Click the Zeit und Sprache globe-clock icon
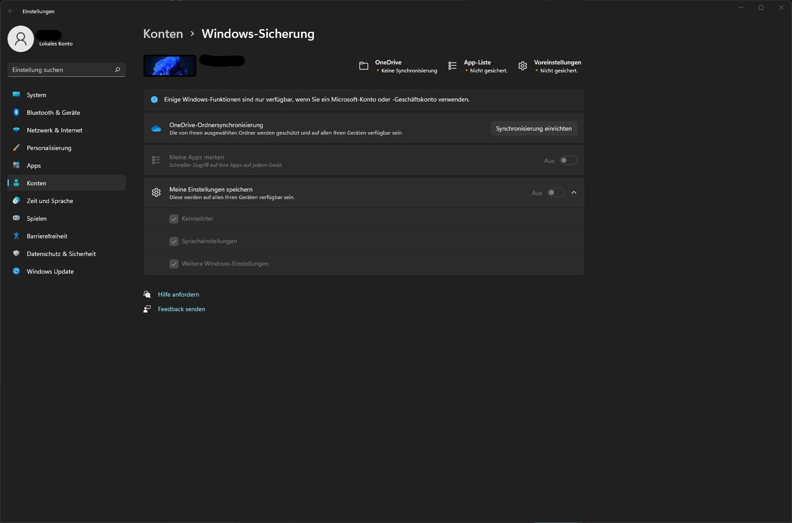The height and width of the screenshot is (523, 792). (16, 200)
